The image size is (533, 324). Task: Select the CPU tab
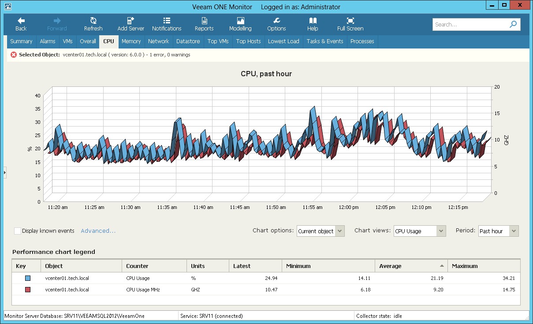coord(108,41)
